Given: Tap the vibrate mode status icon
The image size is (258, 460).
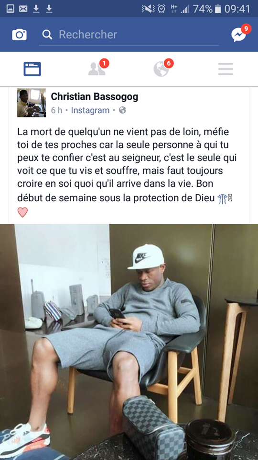Looking at the screenshot, I should (x=148, y=9).
